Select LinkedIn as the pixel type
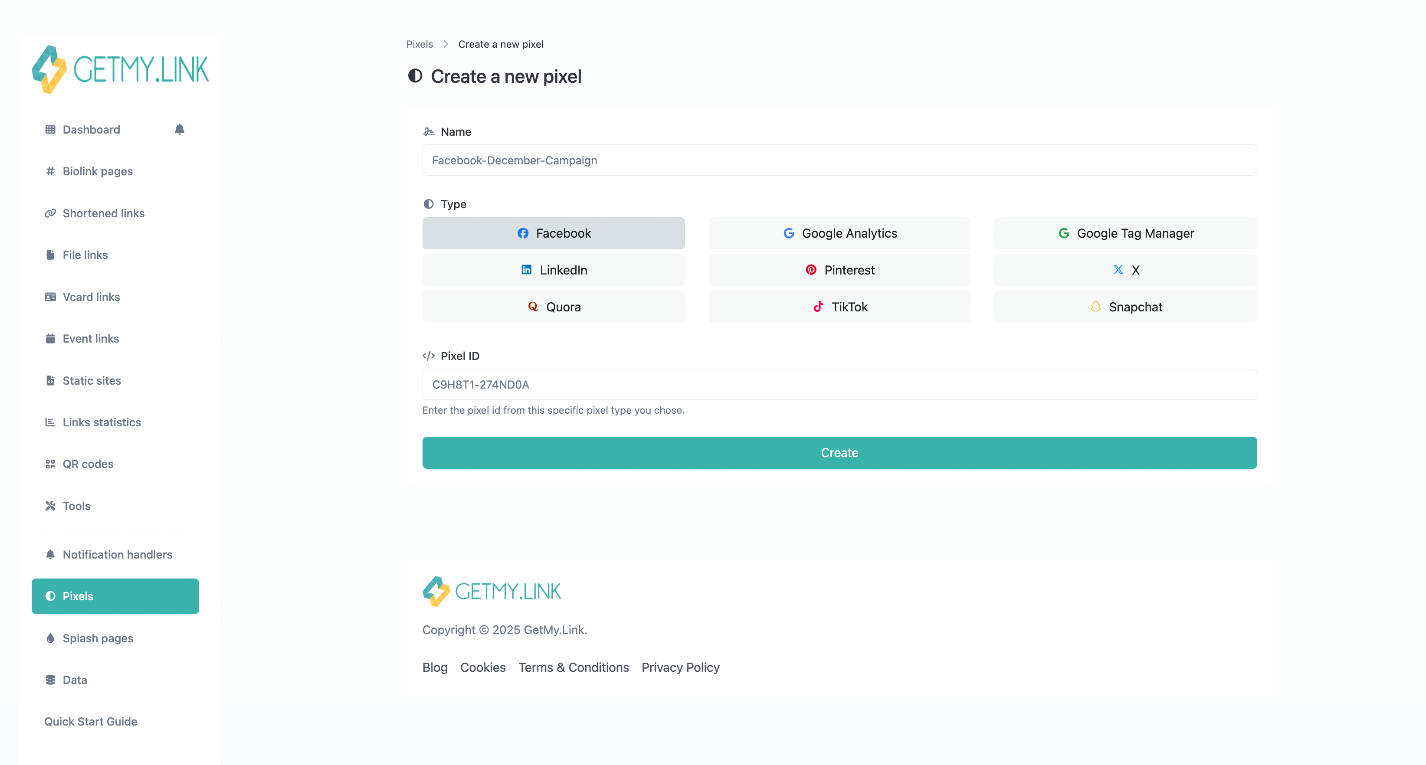 (x=554, y=270)
